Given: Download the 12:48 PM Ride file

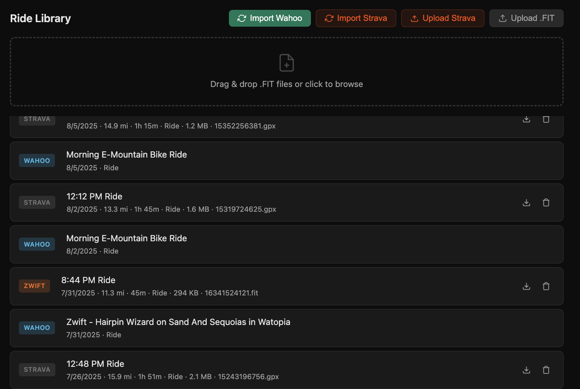Looking at the screenshot, I should (x=526, y=370).
